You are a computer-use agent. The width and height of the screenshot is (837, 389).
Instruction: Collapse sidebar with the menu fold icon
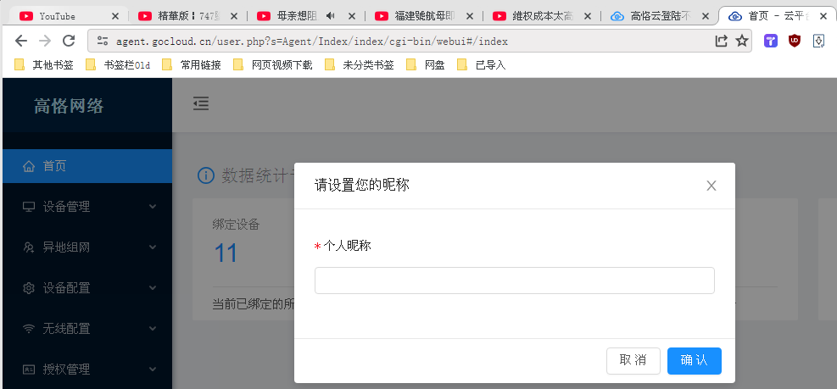(x=201, y=103)
